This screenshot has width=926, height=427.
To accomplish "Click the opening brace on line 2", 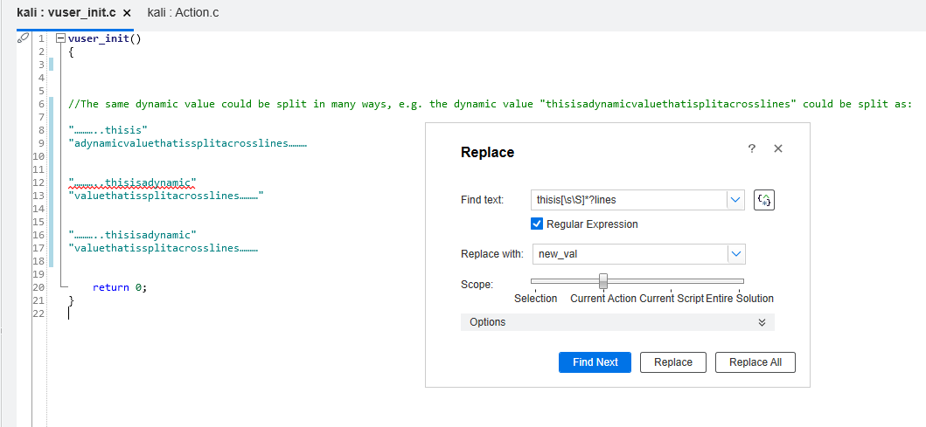I will pyautogui.click(x=71, y=52).
